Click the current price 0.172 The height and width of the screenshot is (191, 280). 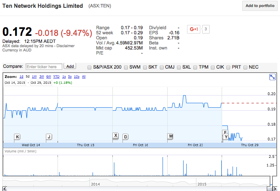point(17,32)
